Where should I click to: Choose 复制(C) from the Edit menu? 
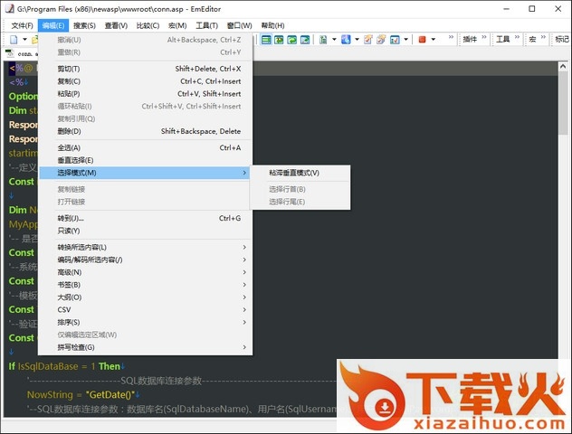[145, 81]
